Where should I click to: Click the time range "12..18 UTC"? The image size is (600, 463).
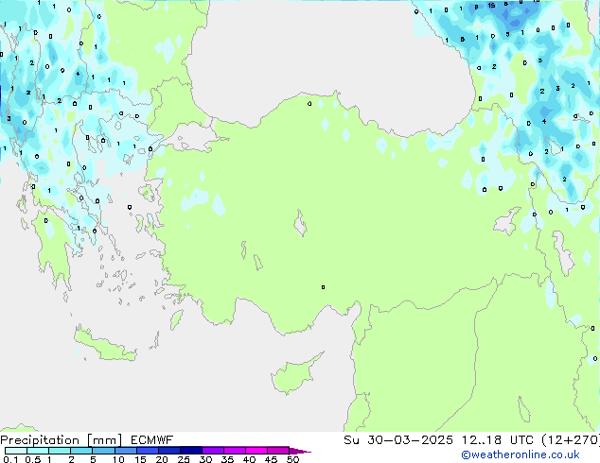(498, 440)
